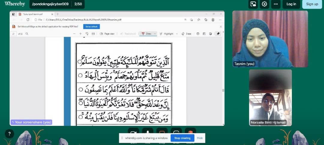The width and height of the screenshot is (324, 145).
Task: Toggle the pin toolbar button
Action: 218,34
